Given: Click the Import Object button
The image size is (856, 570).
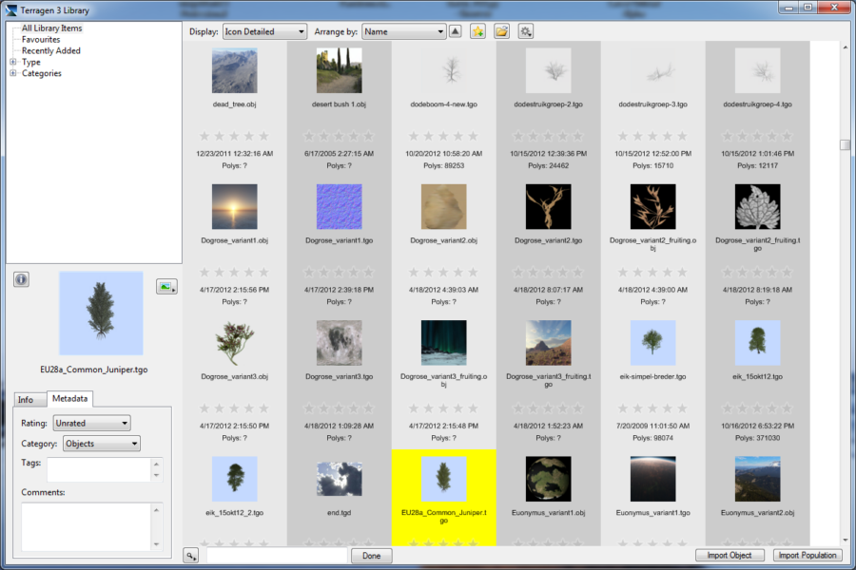Looking at the screenshot, I should 730,555.
